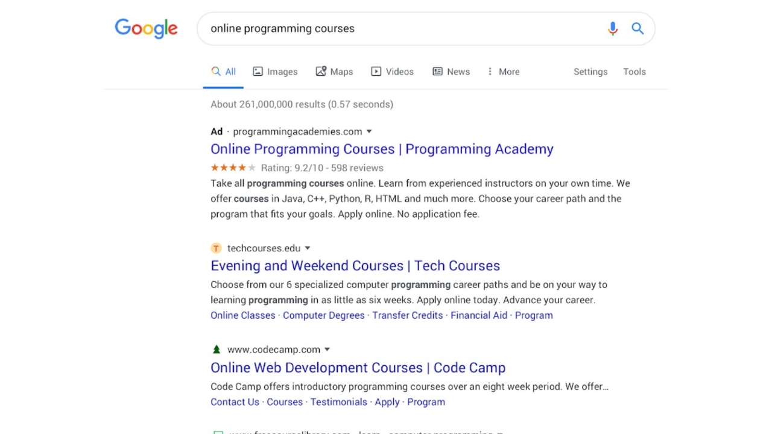The image size is (772, 434).
Task: Open the Programming Academy ad result title
Action: 382,149
